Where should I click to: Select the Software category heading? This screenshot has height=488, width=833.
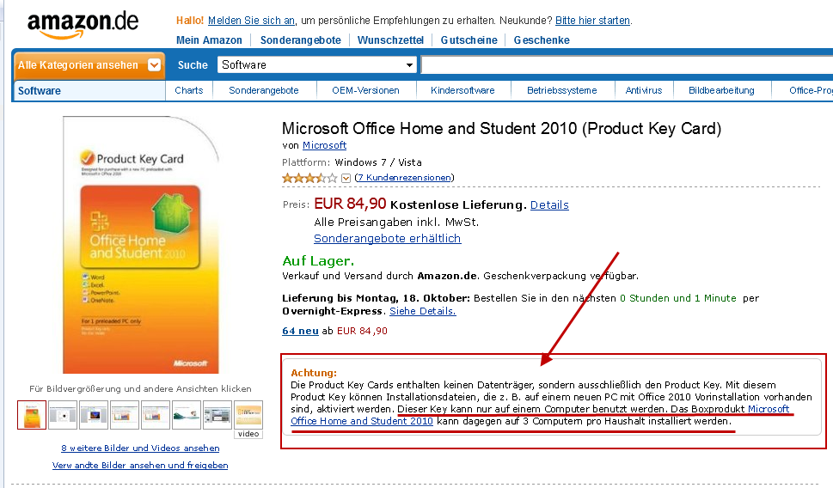[x=40, y=91]
